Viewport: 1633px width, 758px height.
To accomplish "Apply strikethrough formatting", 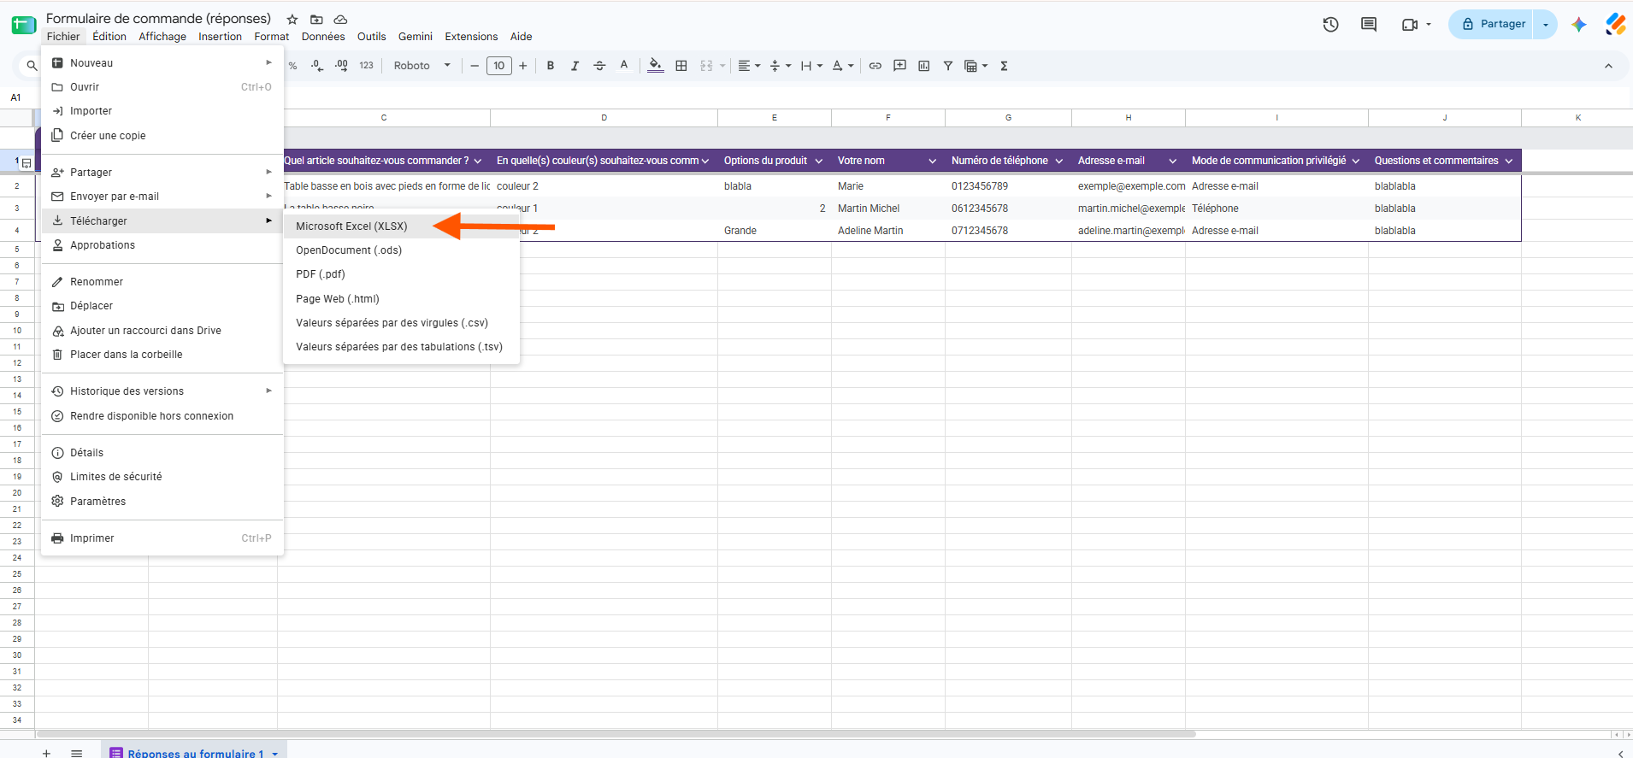I will click(x=599, y=66).
